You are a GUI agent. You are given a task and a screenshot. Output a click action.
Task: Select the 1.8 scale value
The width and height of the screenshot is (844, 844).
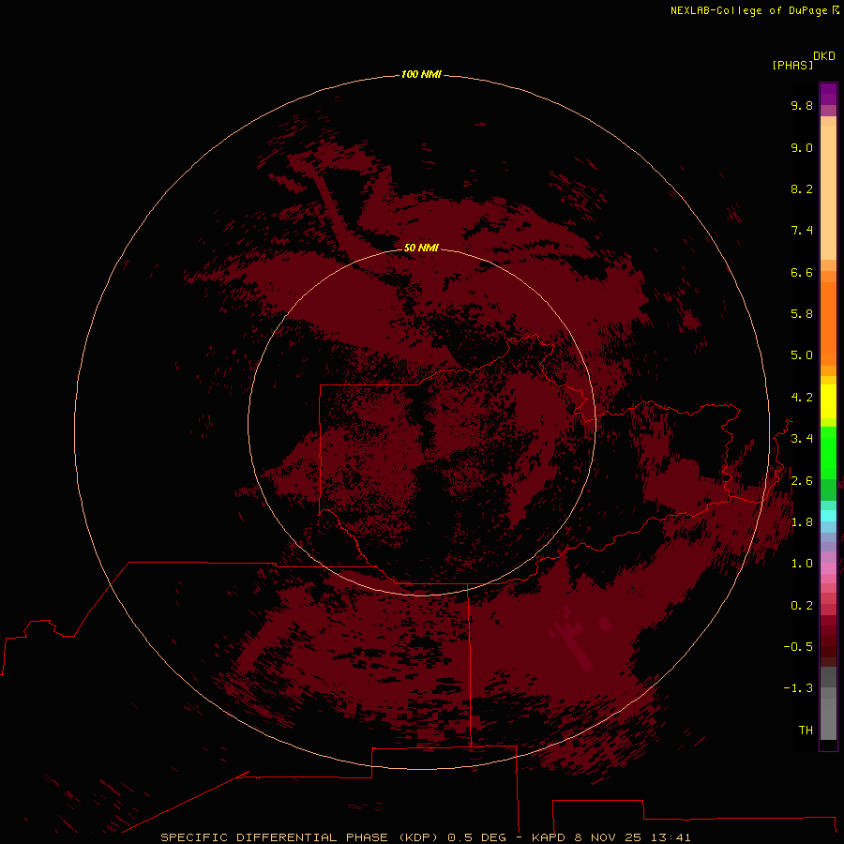click(x=802, y=522)
